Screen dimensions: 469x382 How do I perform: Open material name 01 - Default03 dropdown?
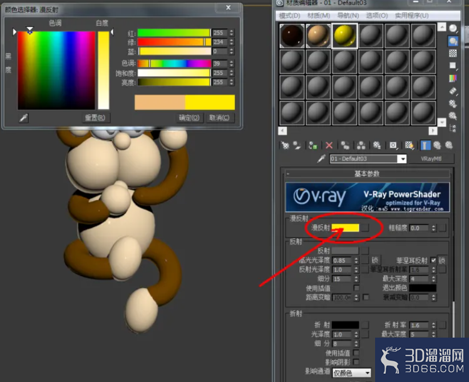[403, 159]
